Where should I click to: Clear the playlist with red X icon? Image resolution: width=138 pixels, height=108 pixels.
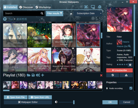(101, 75)
